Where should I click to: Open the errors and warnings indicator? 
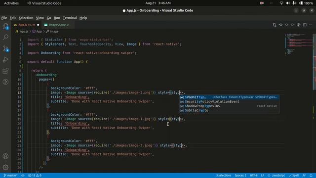[x=35, y=176]
